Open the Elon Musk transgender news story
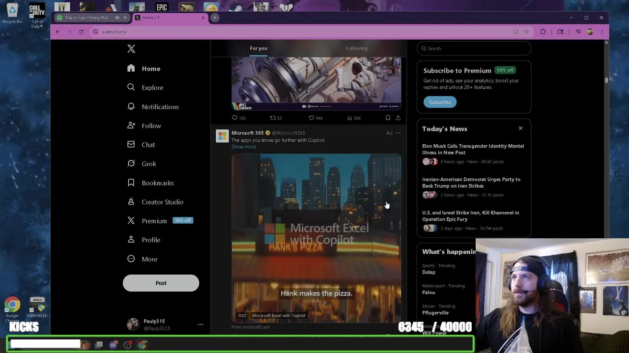 pyautogui.click(x=473, y=149)
